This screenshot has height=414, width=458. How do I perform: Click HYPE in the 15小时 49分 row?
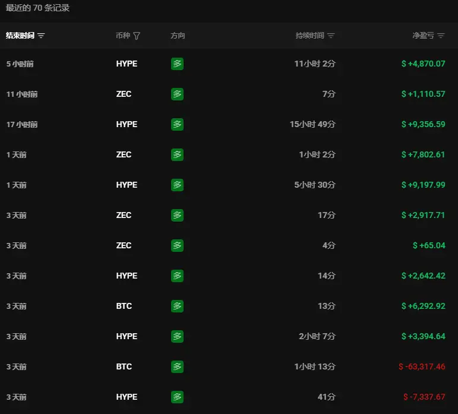tap(127, 124)
